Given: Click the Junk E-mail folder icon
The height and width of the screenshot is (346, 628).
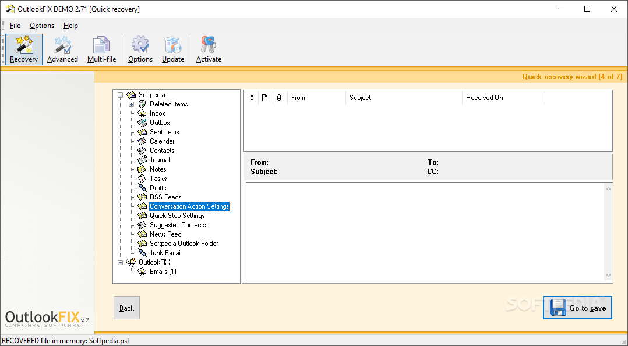Looking at the screenshot, I should coord(142,253).
